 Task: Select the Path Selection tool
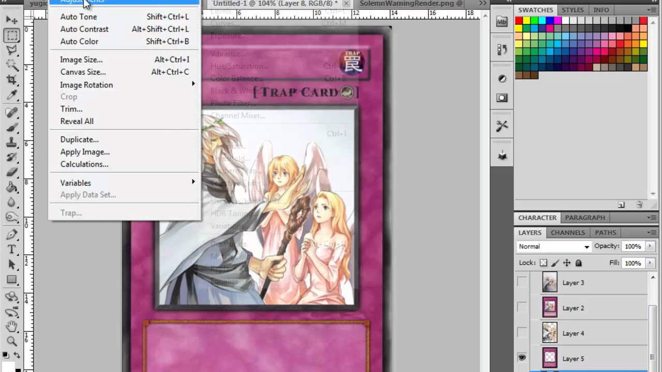[x=12, y=265]
